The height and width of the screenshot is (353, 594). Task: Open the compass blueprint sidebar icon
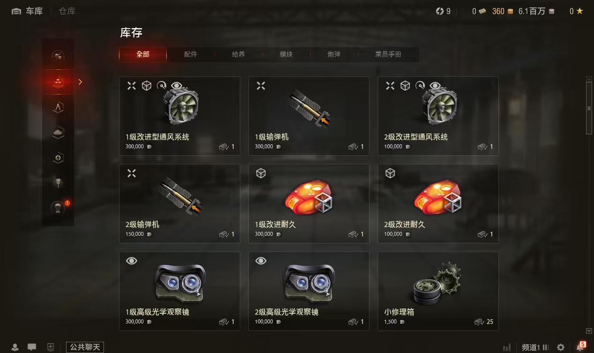pyautogui.click(x=58, y=107)
